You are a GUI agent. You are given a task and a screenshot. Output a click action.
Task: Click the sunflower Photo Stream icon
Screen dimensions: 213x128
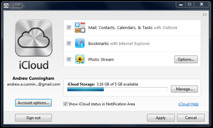coord(80,59)
